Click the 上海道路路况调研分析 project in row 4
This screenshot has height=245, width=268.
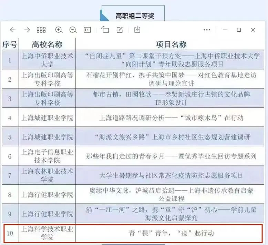point(171,118)
